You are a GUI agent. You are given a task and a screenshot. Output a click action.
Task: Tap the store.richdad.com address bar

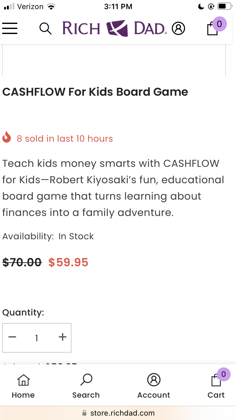pyautogui.click(x=118, y=413)
